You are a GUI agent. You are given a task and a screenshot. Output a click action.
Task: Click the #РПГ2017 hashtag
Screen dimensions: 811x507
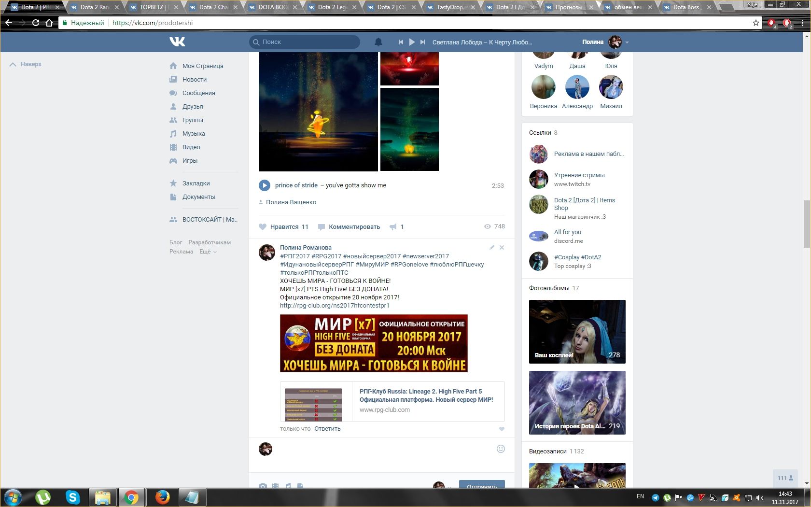pyautogui.click(x=294, y=256)
